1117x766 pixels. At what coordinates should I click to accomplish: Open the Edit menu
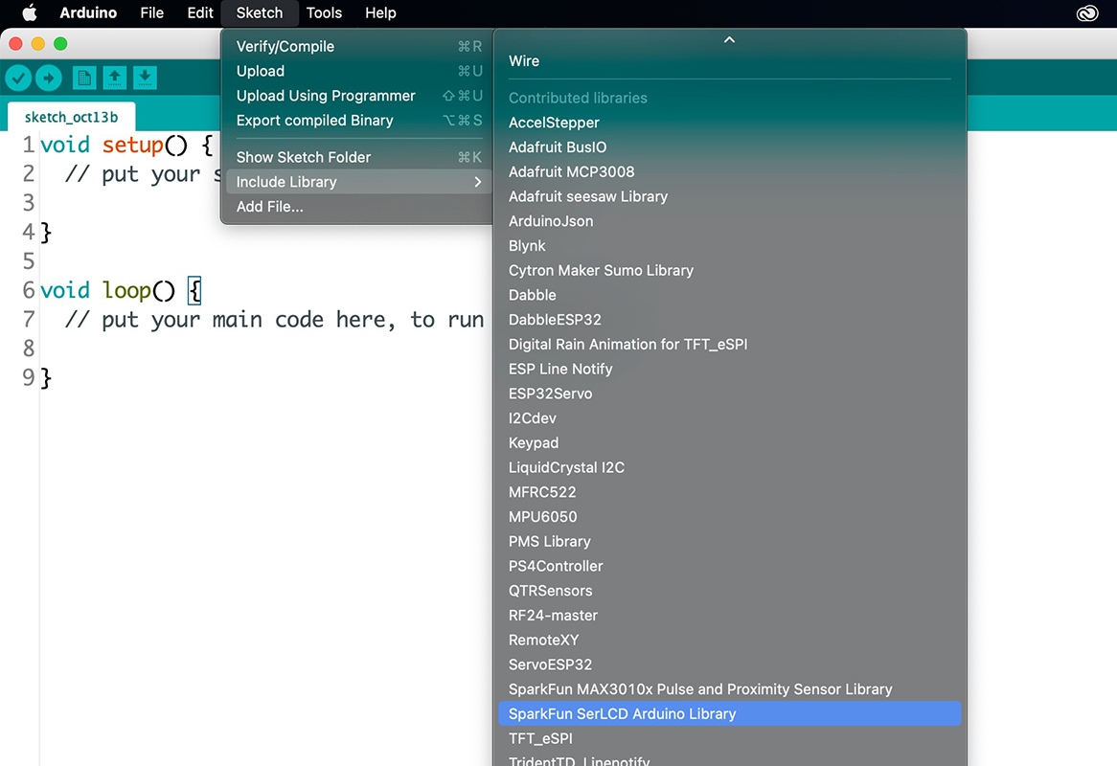(200, 12)
